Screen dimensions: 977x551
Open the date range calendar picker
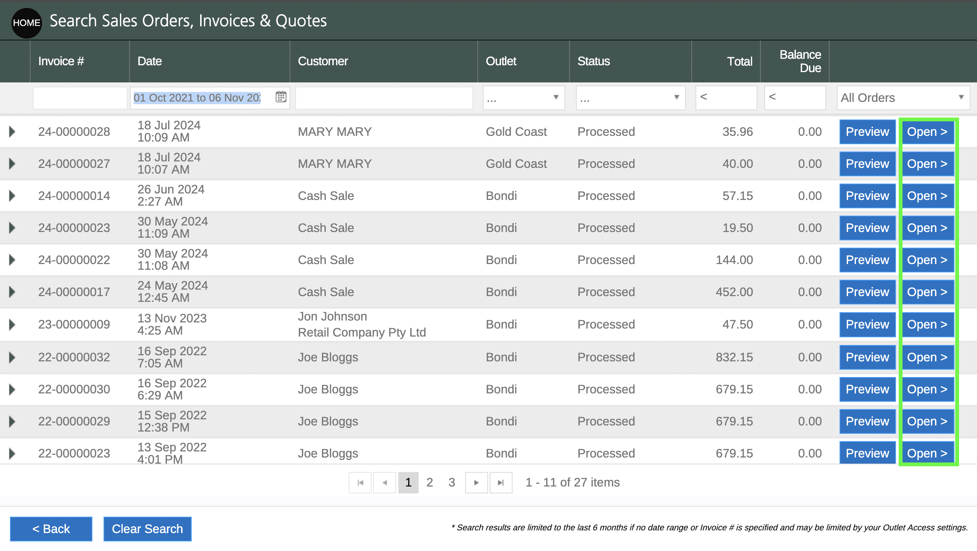pos(281,97)
